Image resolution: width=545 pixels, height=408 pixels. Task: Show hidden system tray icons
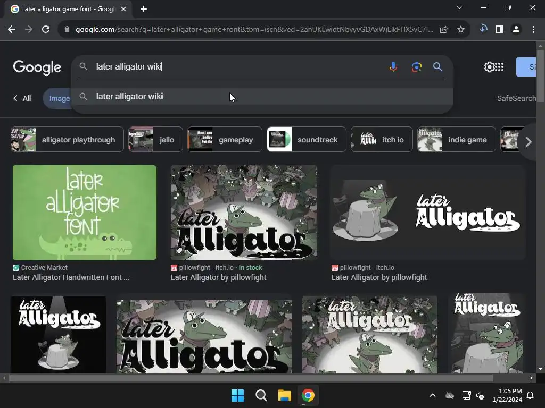tap(433, 395)
